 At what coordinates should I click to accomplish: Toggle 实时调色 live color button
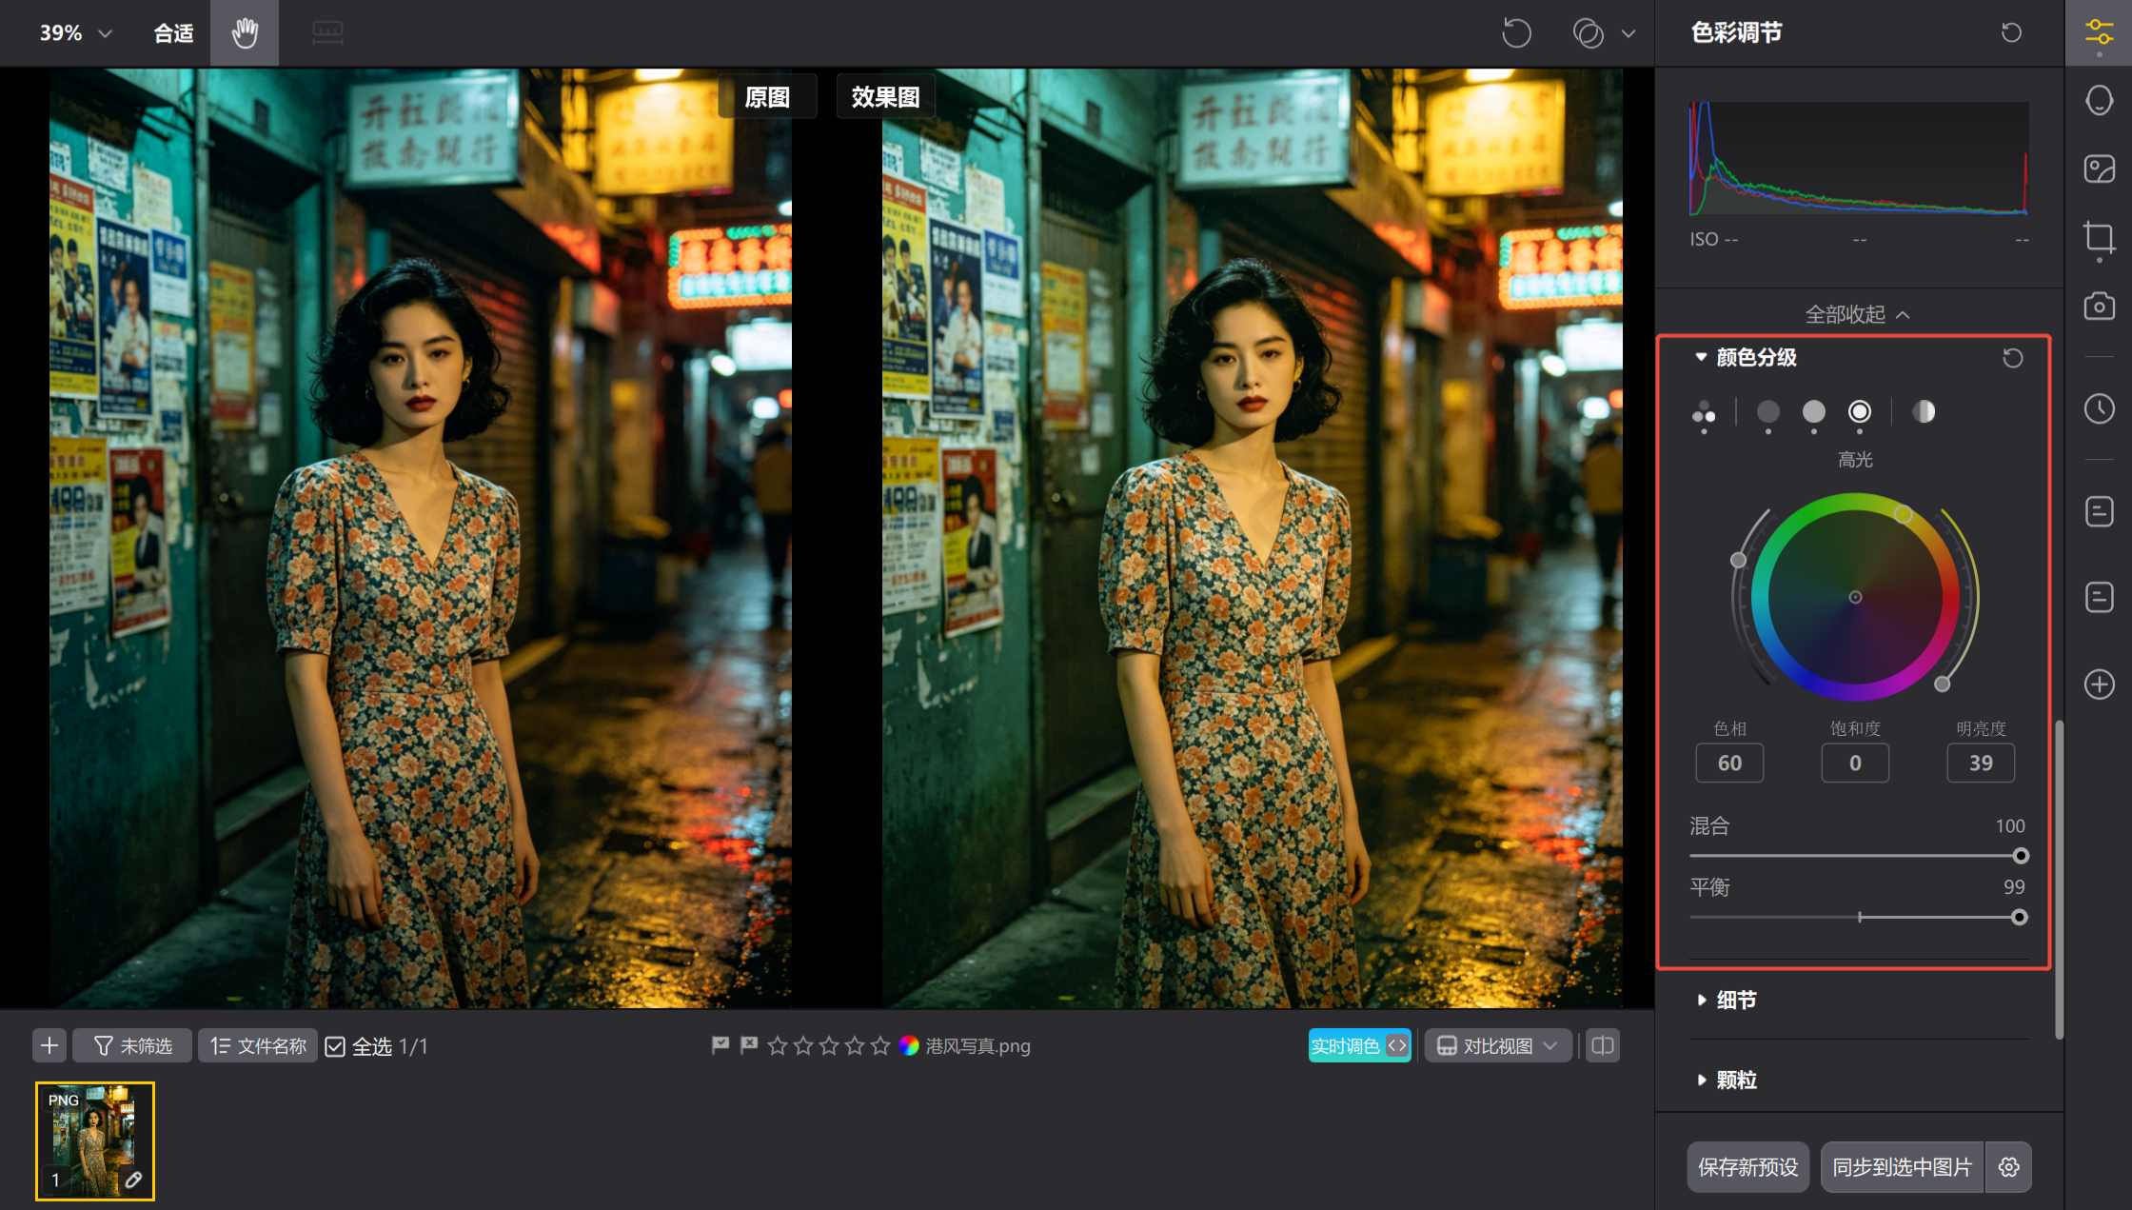[1358, 1045]
